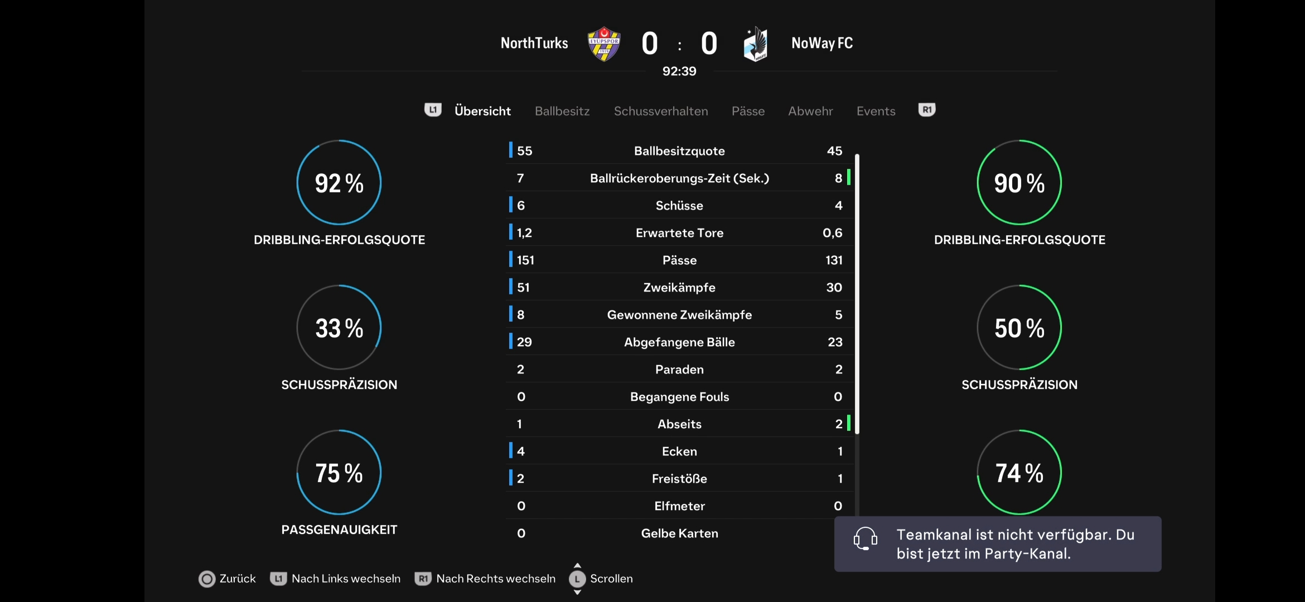Click the Teamkanal notification message

point(998,544)
